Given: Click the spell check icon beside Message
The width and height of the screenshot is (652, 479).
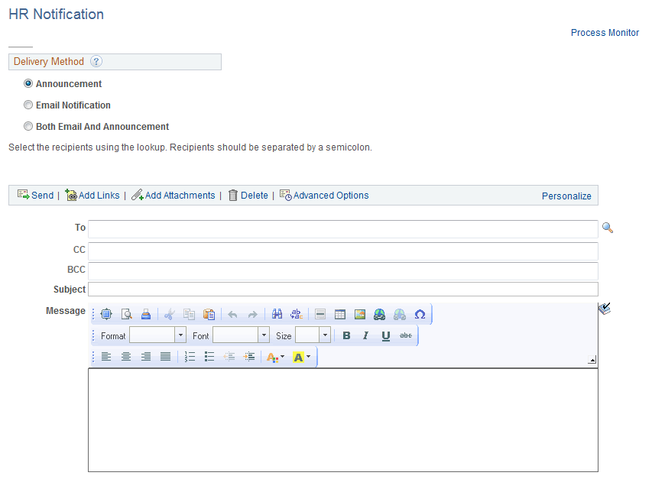Looking at the screenshot, I should [x=605, y=308].
